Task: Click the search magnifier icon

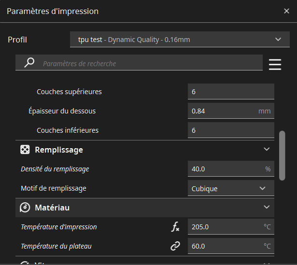Action: pyautogui.click(x=29, y=63)
